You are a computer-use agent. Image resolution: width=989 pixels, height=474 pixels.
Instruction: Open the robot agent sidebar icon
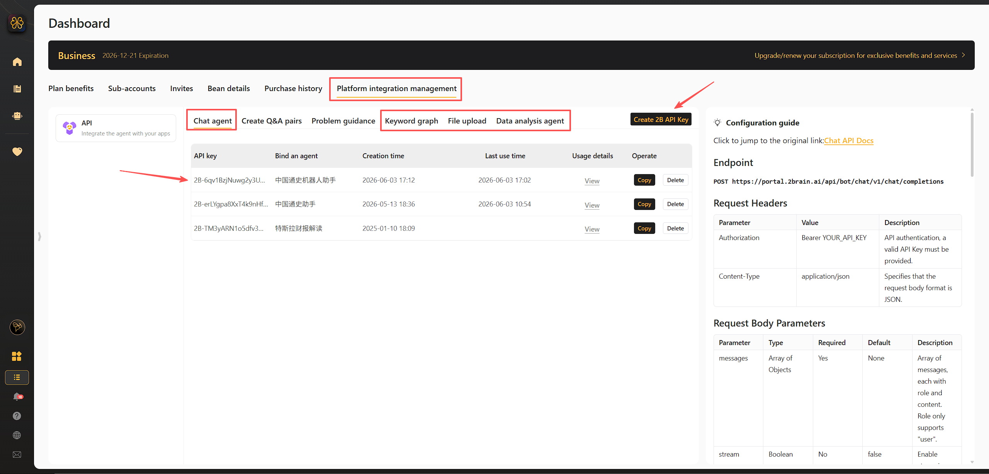(x=17, y=116)
